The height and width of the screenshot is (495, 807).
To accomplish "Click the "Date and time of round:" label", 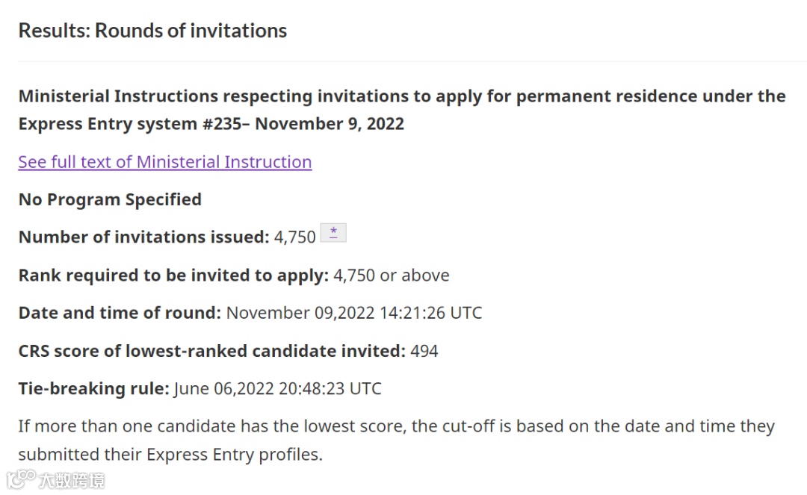I will pos(120,312).
